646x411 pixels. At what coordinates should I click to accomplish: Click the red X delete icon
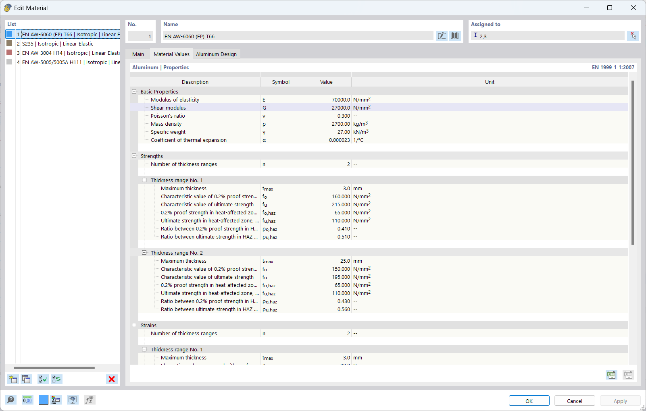[112, 379]
